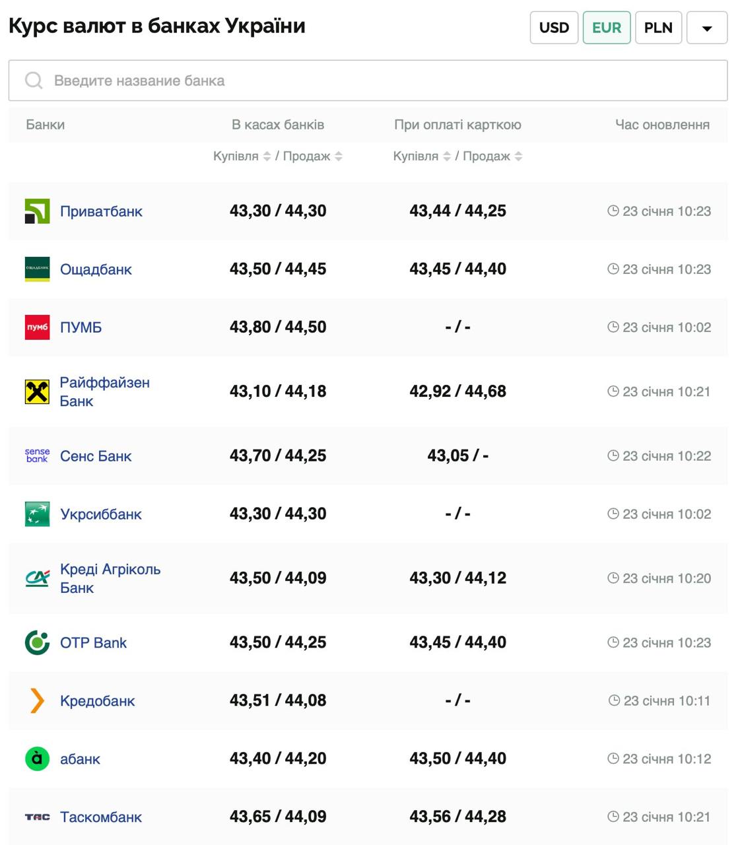Sort by card payment Купівля rate
742x845 pixels.
[447, 156]
